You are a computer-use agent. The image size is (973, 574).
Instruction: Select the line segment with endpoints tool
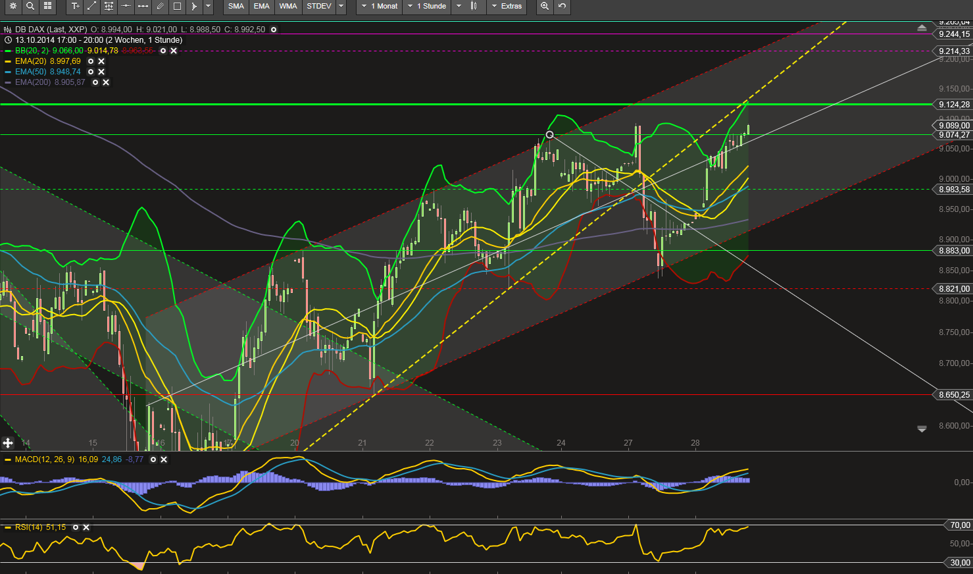pyautogui.click(x=143, y=6)
